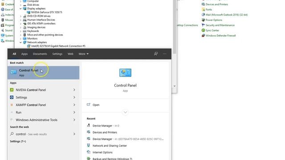Click the Backup and Restore recent icon
This screenshot has height=160, width=285.
point(89,158)
